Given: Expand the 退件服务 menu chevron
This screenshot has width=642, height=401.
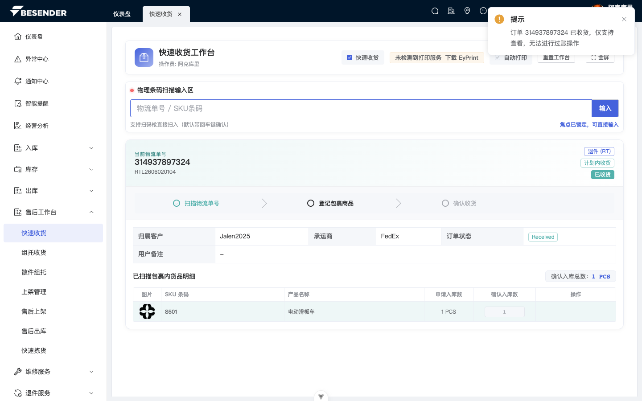Looking at the screenshot, I should click(x=91, y=393).
